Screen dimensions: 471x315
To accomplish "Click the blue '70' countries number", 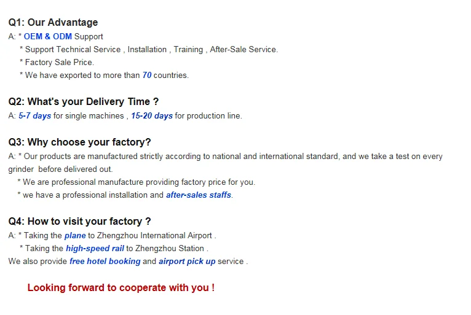I will [147, 76].
